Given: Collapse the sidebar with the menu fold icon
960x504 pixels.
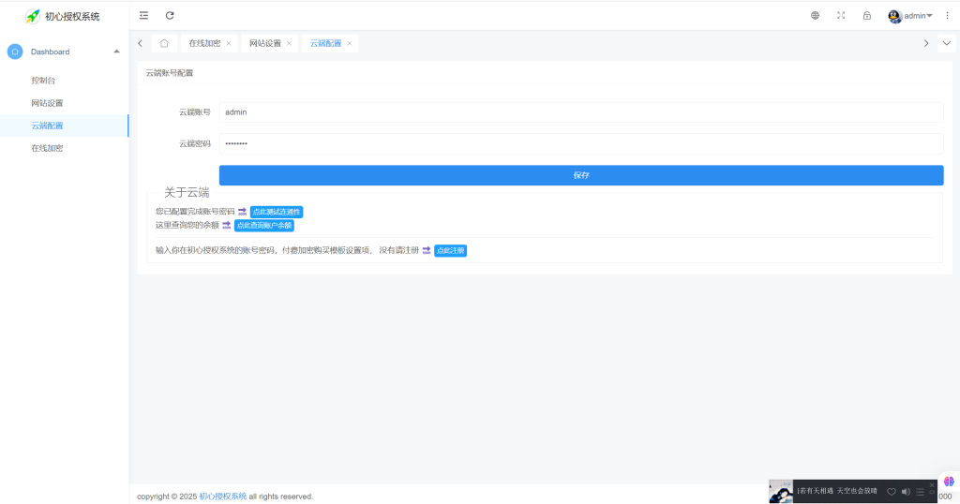Looking at the screenshot, I should [143, 15].
